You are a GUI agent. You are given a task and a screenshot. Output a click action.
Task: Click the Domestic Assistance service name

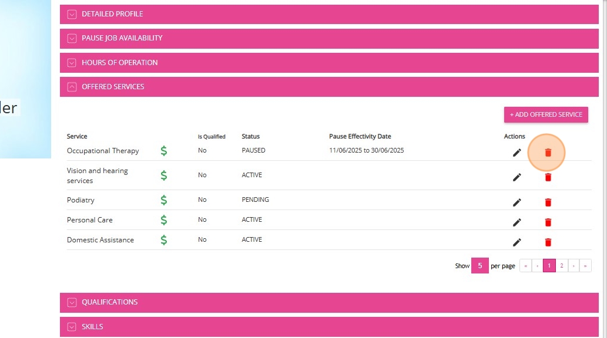(100, 240)
